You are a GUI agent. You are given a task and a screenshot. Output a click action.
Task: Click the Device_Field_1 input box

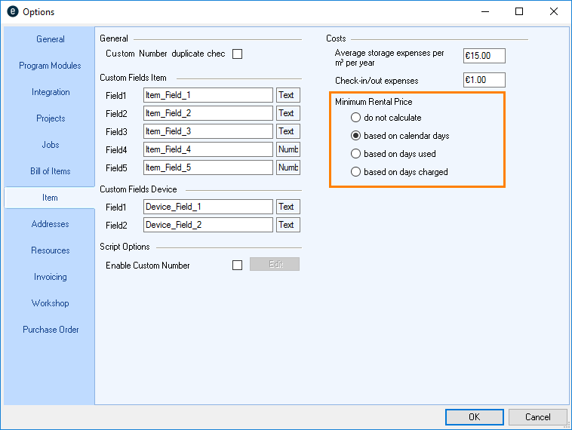[208, 207]
